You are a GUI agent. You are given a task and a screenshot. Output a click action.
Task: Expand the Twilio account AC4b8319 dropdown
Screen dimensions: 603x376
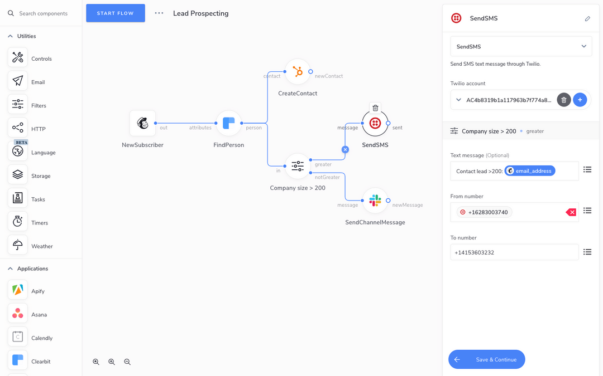click(459, 100)
